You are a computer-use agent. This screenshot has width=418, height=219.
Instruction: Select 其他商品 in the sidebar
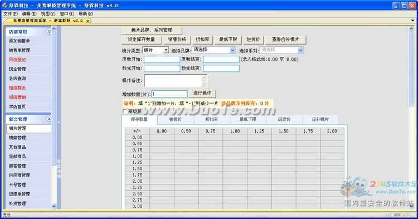[x=17, y=147]
